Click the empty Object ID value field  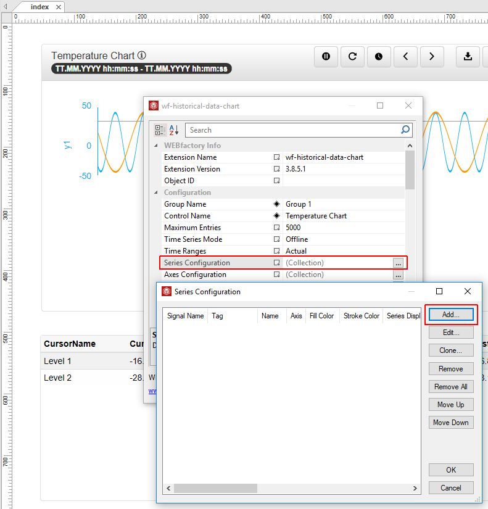[x=344, y=181]
